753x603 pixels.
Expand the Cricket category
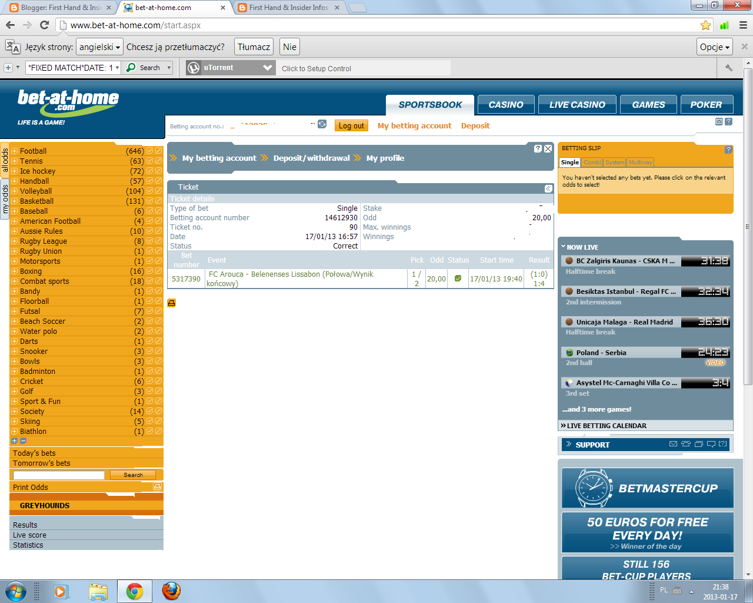coord(14,382)
